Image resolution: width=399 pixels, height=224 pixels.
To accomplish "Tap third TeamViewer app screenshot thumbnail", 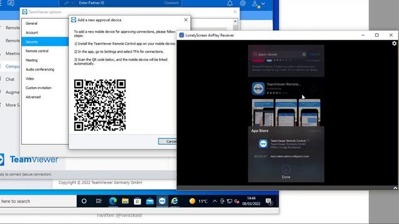I will coord(309,113).
